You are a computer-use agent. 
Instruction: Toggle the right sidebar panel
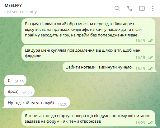tap(142, 8)
